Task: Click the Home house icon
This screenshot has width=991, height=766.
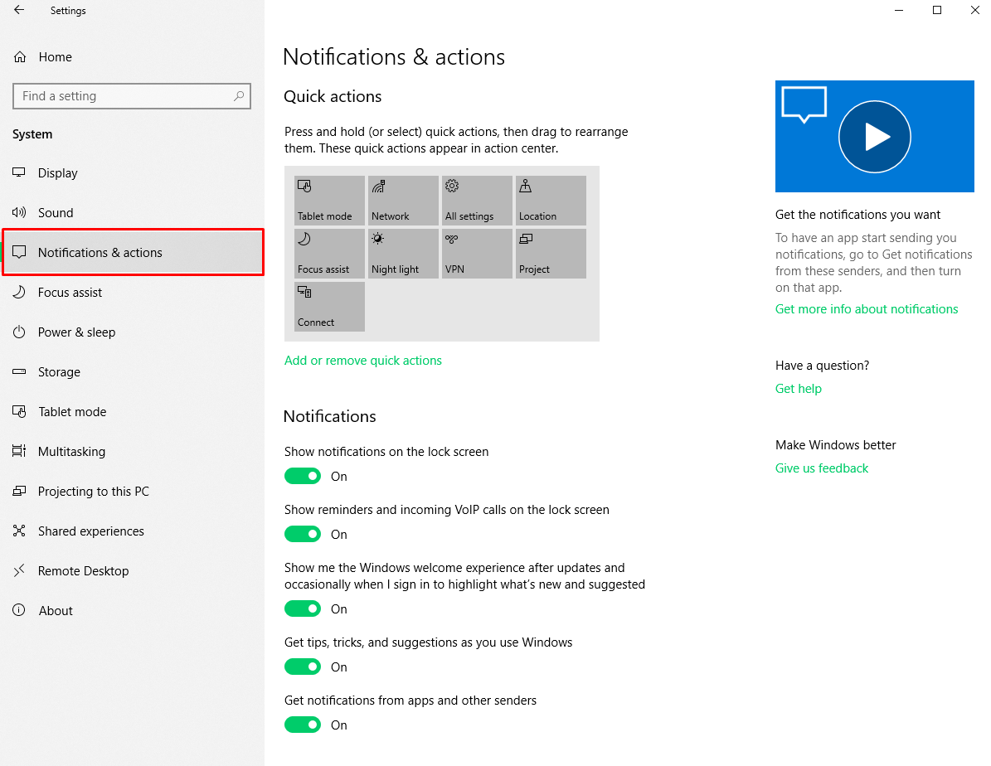Action: 20,57
